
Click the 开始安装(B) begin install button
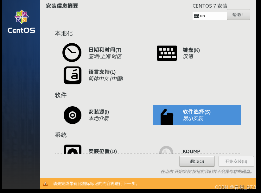236,161
